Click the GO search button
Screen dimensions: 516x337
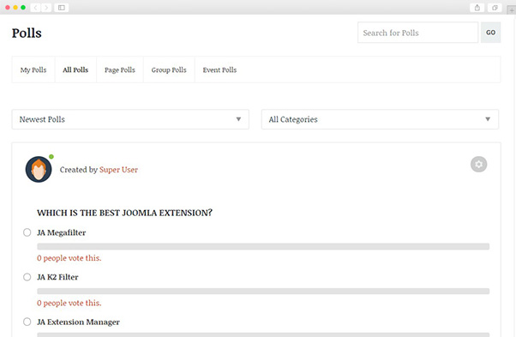tap(490, 33)
